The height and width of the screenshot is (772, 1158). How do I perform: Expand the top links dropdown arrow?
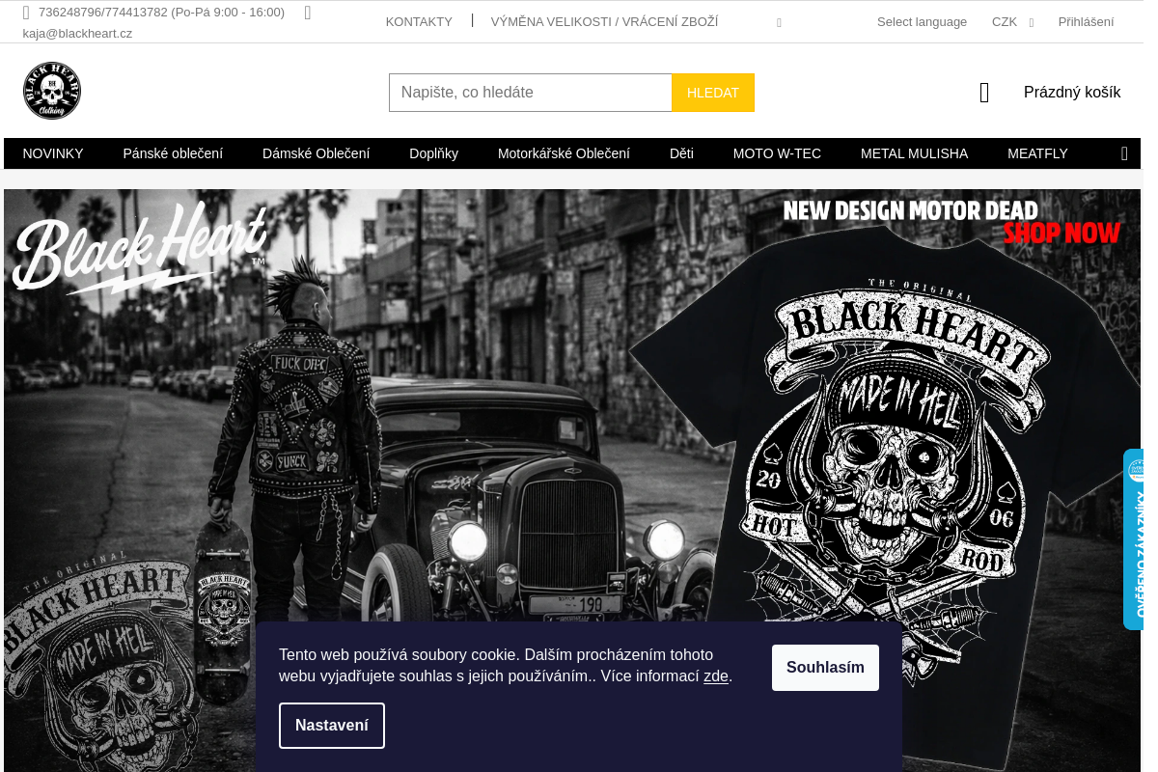click(779, 23)
